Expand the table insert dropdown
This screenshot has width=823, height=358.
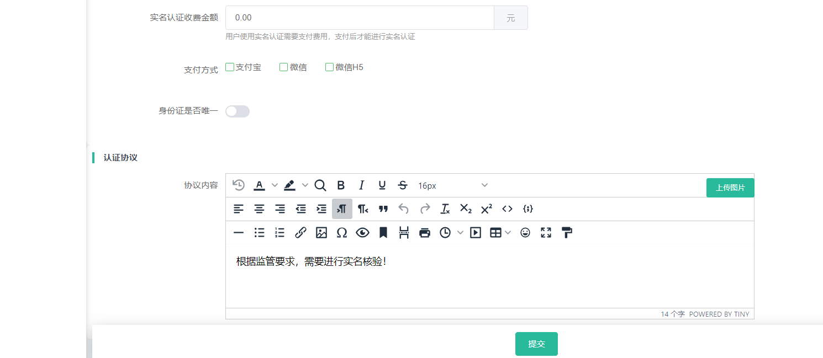[507, 233]
